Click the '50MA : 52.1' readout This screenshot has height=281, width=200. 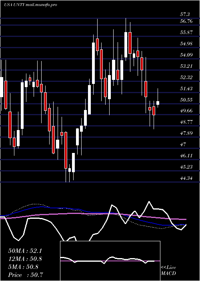(25, 251)
